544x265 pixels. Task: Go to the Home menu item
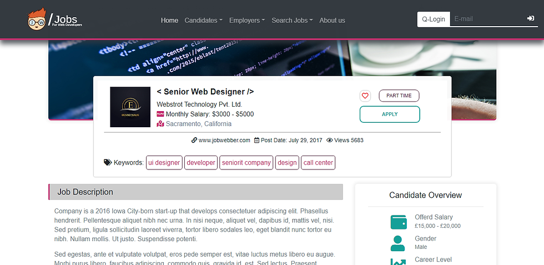coord(169,21)
